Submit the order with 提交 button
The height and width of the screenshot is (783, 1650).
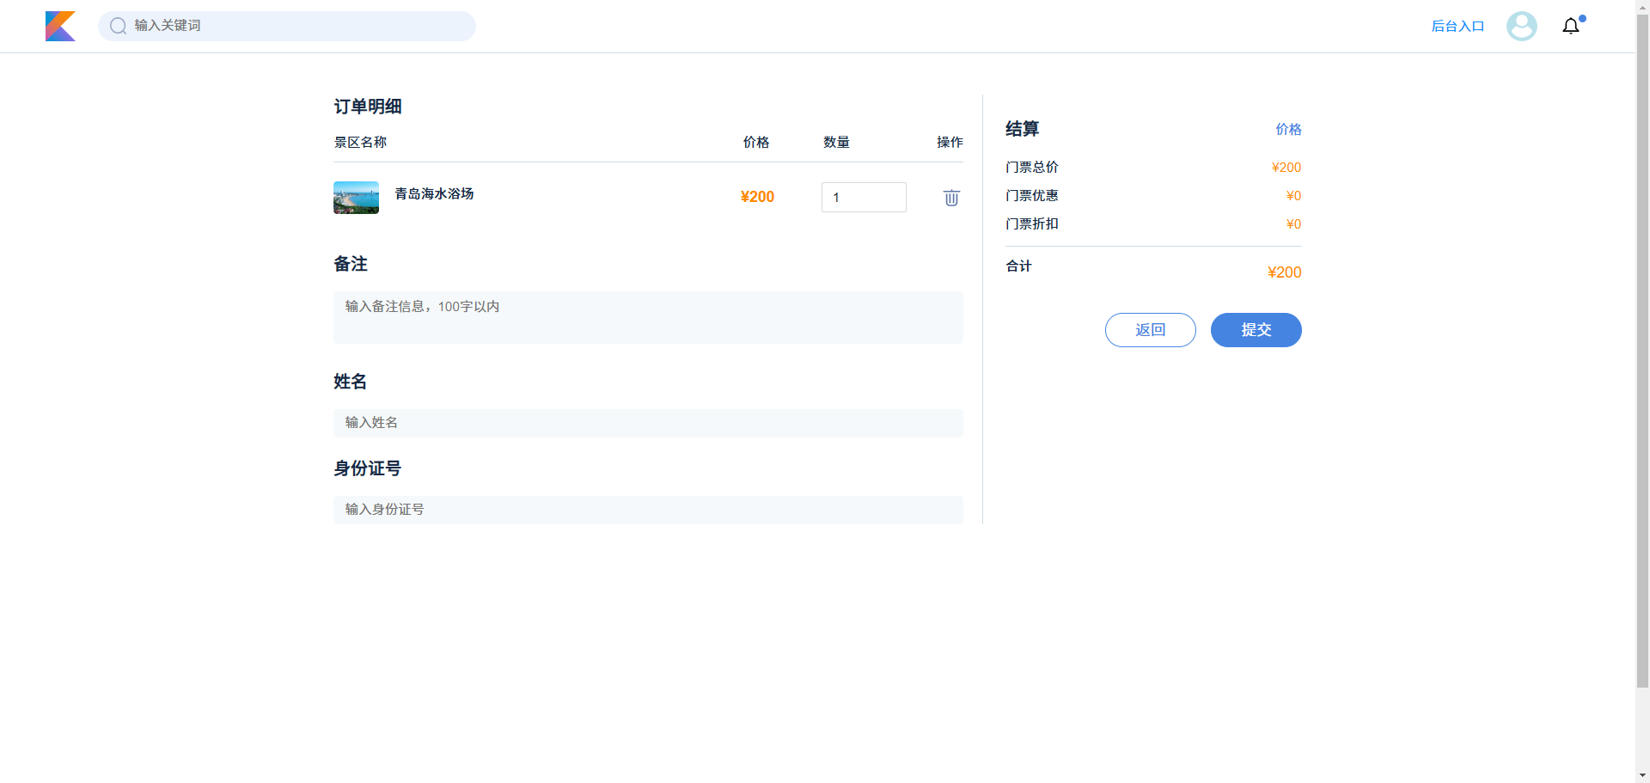pos(1256,330)
